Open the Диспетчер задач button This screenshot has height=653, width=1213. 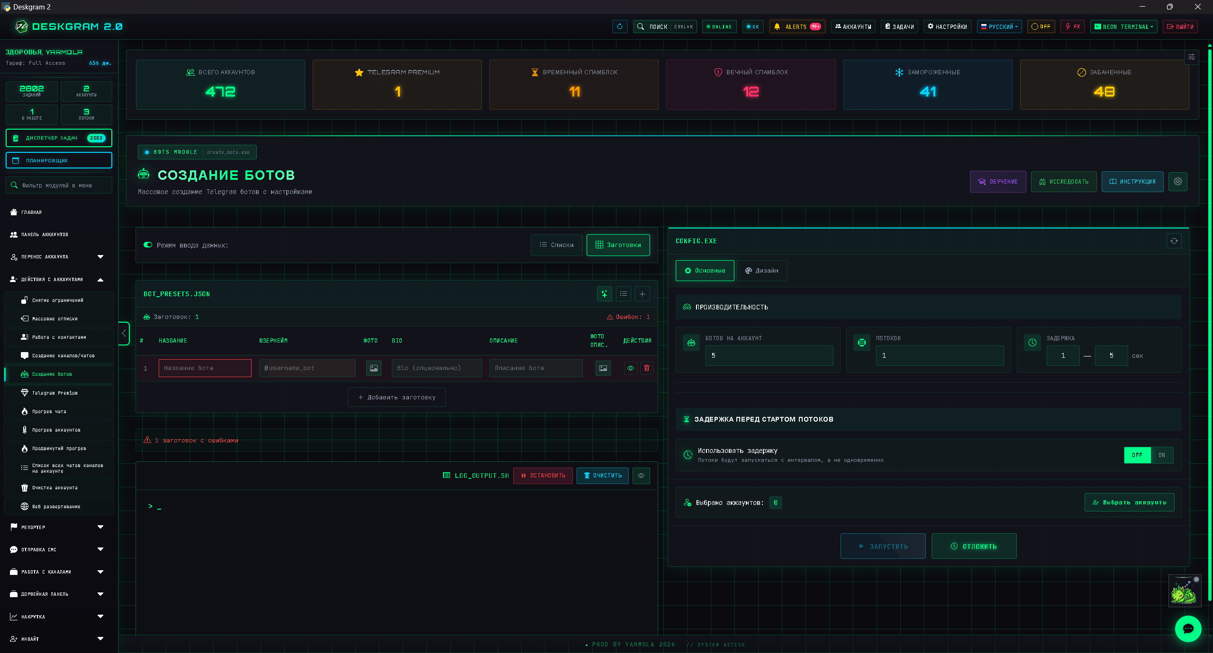[x=59, y=138]
